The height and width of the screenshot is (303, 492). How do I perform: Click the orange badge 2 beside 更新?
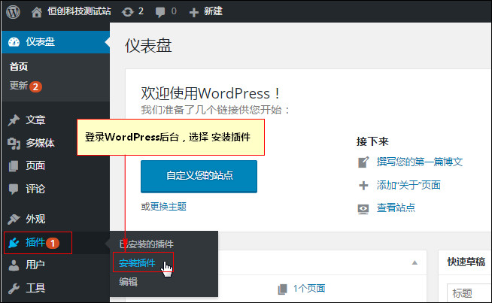click(36, 86)
